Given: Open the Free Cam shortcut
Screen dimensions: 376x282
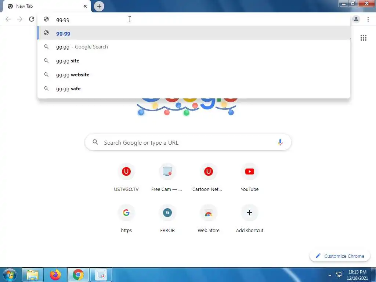Looking at the screenshot, I should pyautogui.click(x=167, y=178).
